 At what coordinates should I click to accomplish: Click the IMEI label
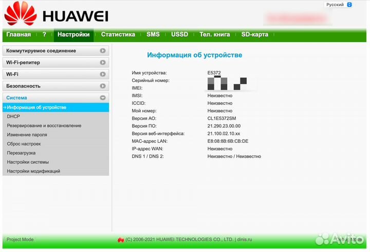(x=137, y=88)
